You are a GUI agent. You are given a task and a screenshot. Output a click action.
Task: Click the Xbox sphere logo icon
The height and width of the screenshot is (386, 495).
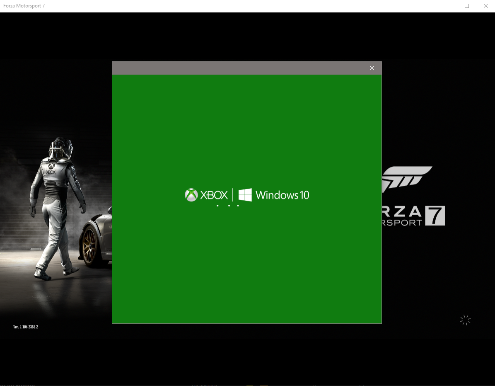click(191, 195)
